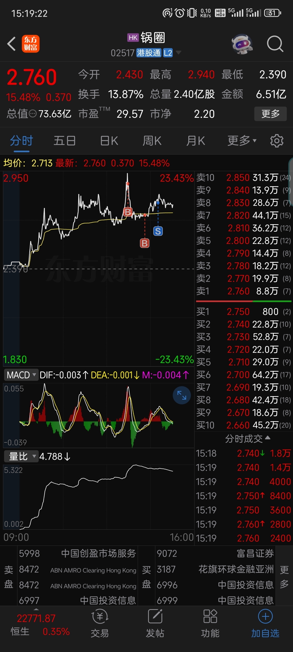Screen dimensions: 293x652
Task: Open the 东方财富 app logo
Action: pyautogui.click(x=31, y=44)
